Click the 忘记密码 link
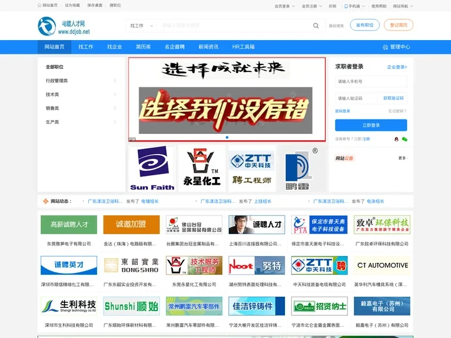The width and height of the screenshot is (451, 338). [398, 111]
